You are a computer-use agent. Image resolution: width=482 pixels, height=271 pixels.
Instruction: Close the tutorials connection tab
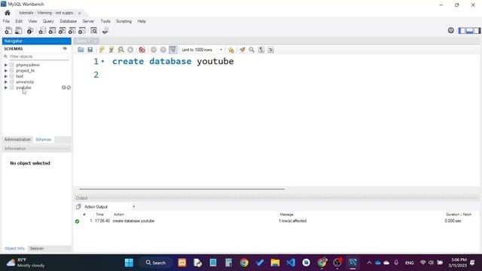point(79,13)
